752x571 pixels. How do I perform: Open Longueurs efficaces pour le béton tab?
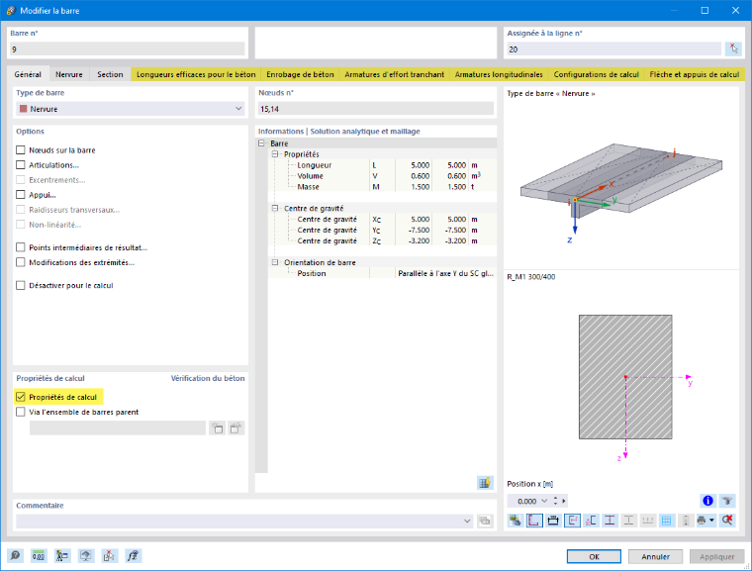pyautogui.click(x=196, y=74)
